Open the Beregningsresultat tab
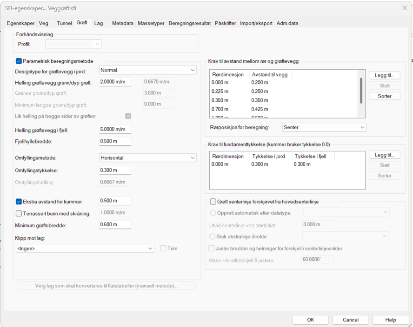Image resolution: width=413 pixels, height=327 pixels. [x=189, y=23]
